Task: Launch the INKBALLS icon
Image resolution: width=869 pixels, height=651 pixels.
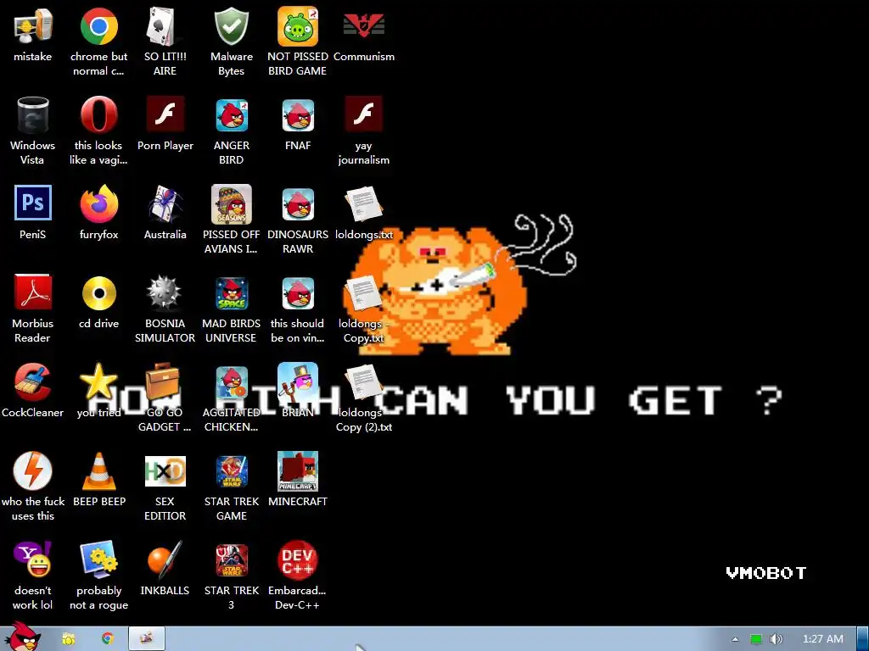Action: click(165, 559)
